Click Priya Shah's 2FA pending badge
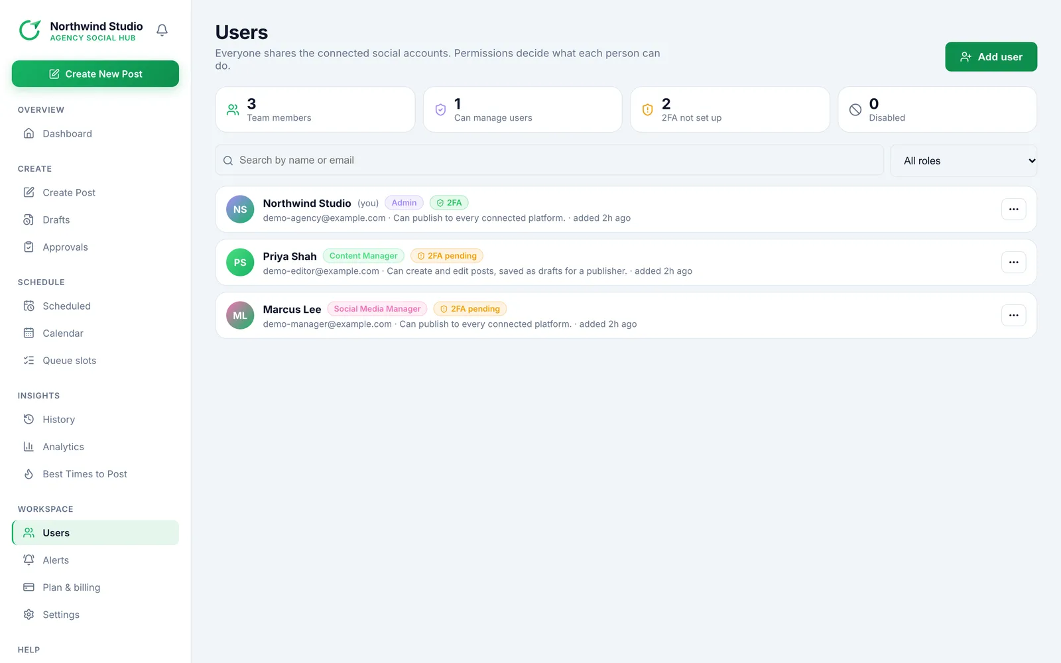 447,256
